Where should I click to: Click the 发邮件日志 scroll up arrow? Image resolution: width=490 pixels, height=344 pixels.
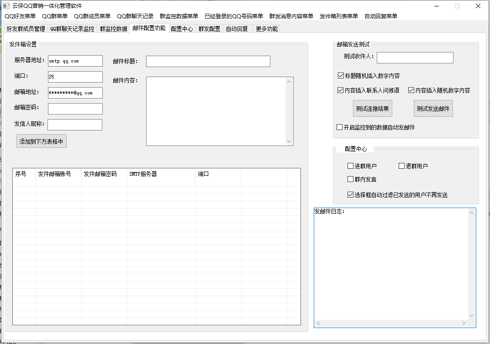tap(472, 213)
